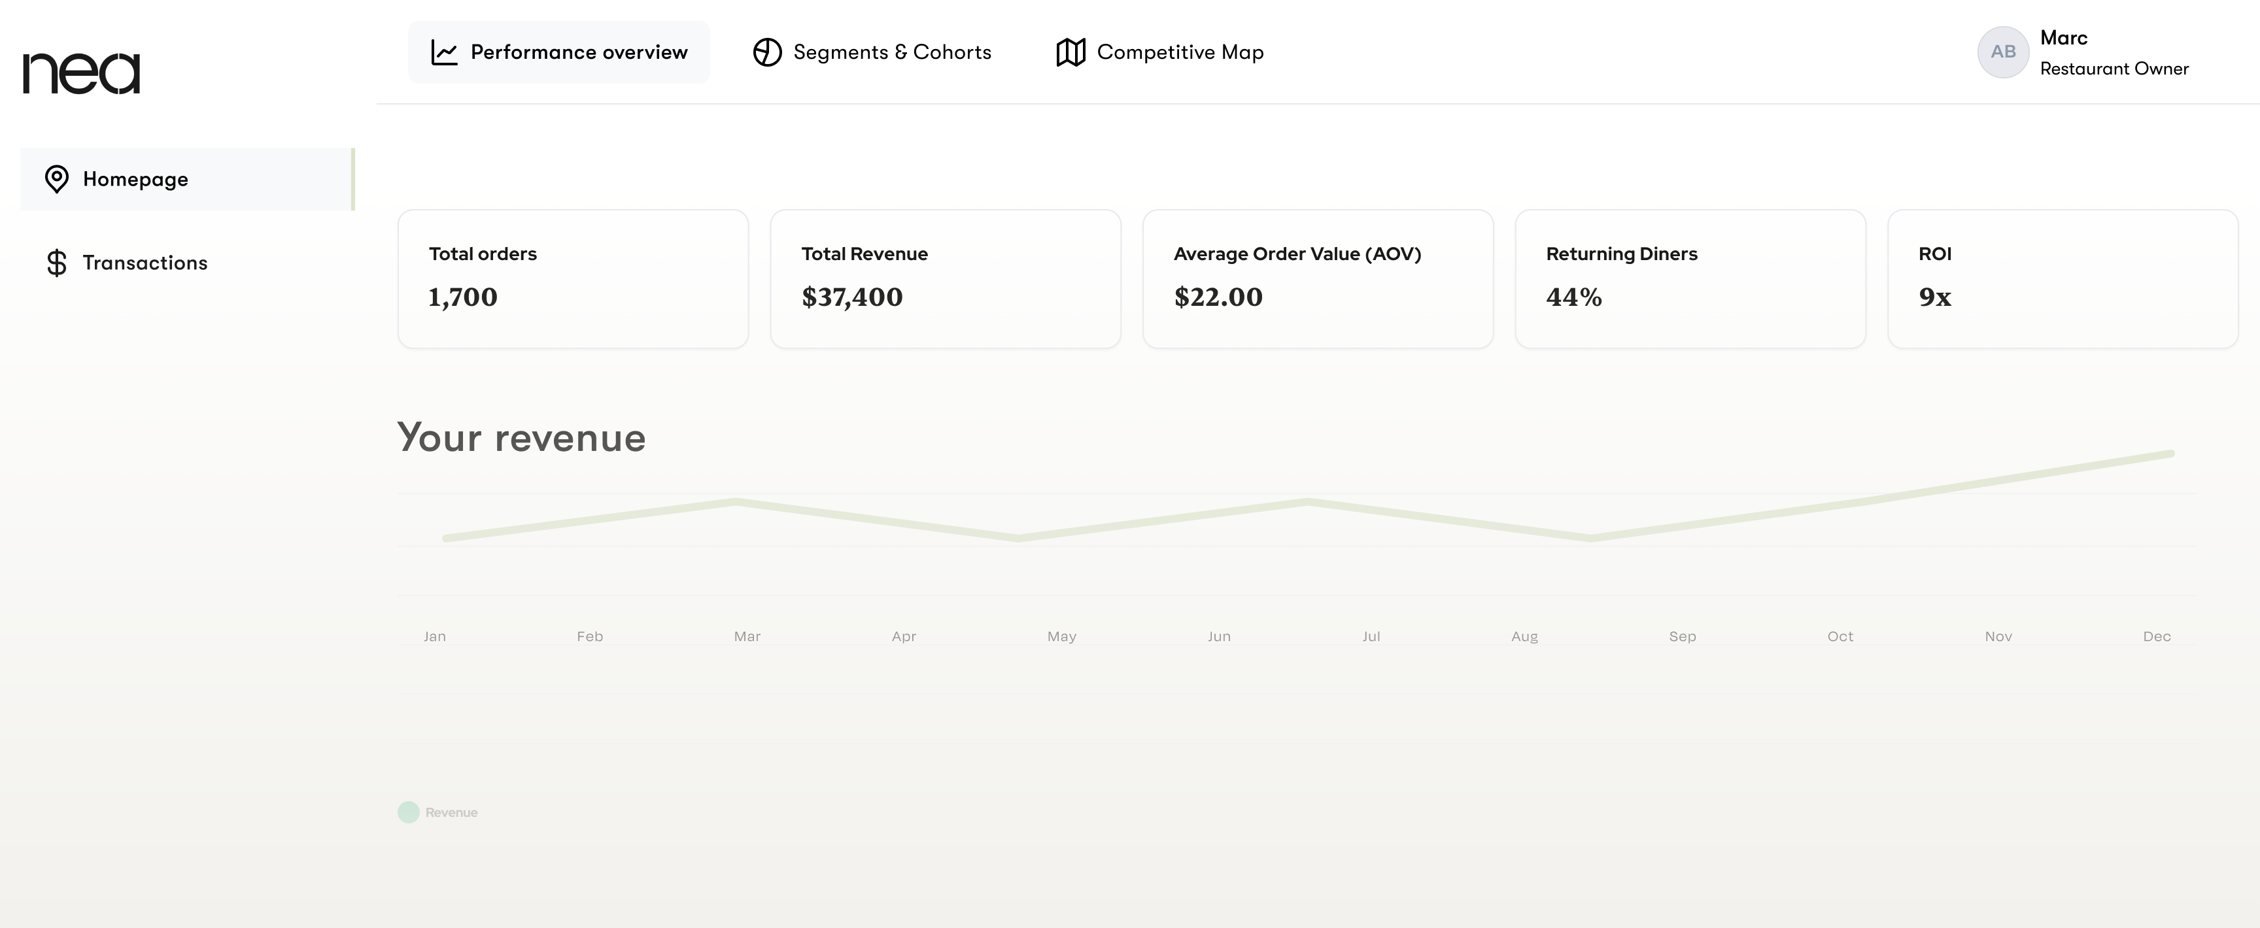Select the Returning Diners card
Screen dimensions: 2260x928
tap(1690, 279)
